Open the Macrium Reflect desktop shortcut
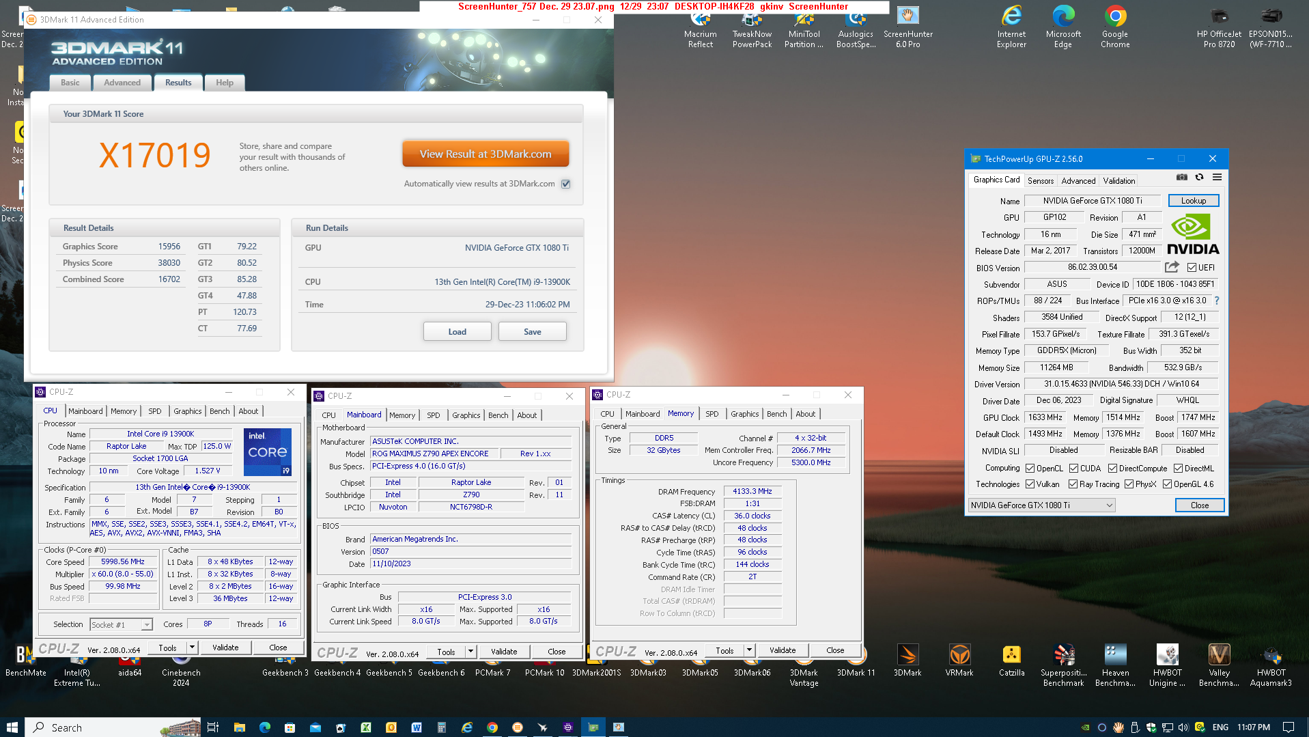Screen dimensions: 1309x737 pos(701,29)
